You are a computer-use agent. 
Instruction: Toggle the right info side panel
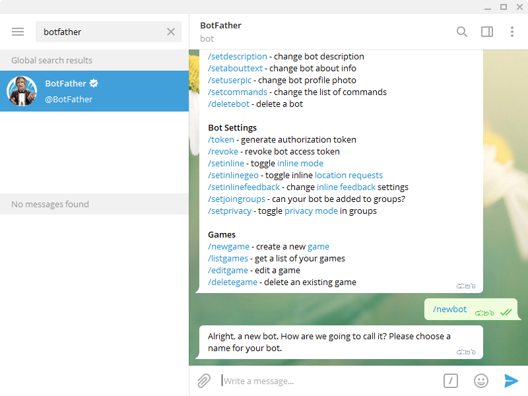(487, 32)
